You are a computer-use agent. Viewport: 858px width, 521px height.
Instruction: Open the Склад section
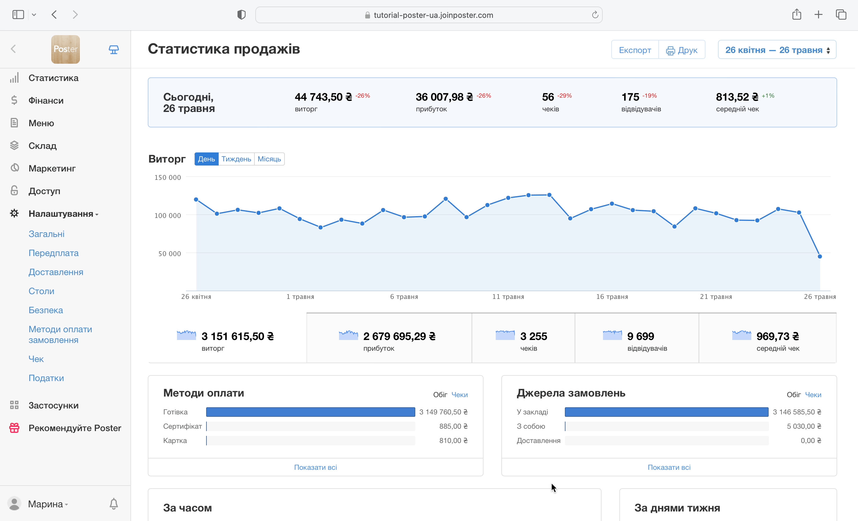[43, 146]
